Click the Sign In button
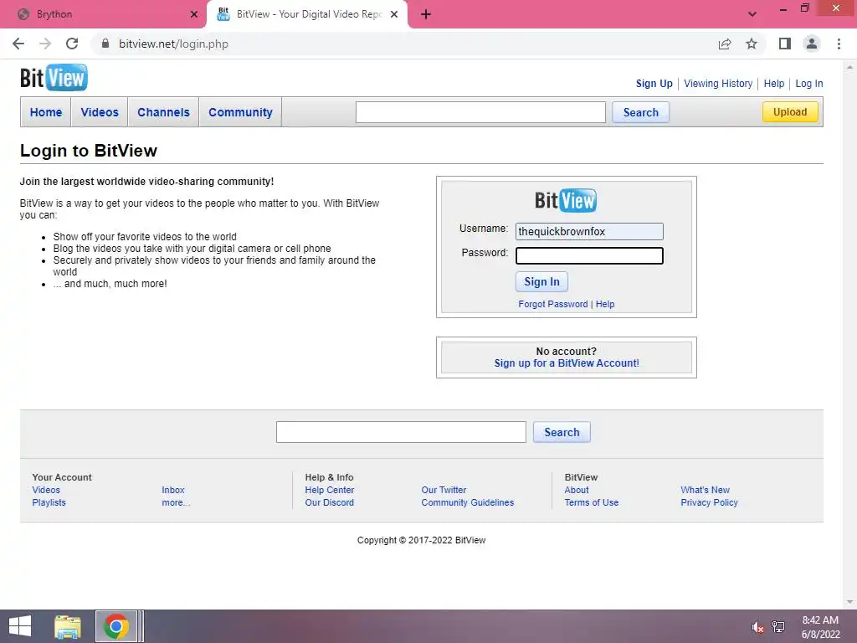 [541, 281]
